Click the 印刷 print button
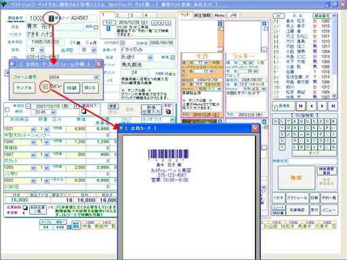The width and height of the screenshot is (347, 260). coord(72,88)
